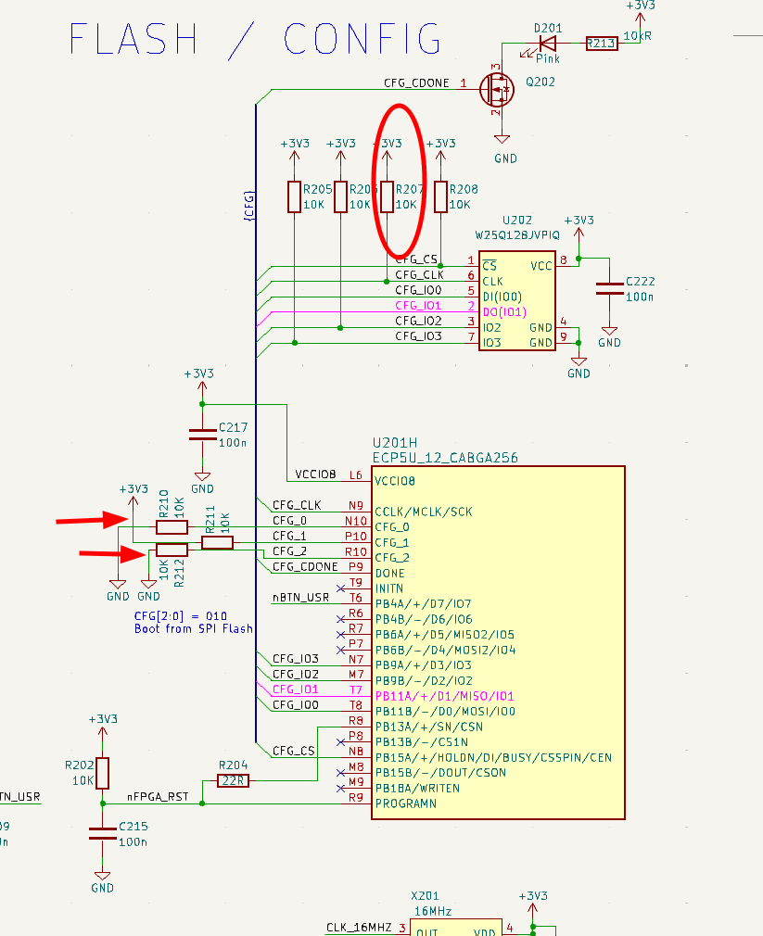The image size is (763, 936).
Task: Click the R204 22R resistor
Action: (233, 780)
